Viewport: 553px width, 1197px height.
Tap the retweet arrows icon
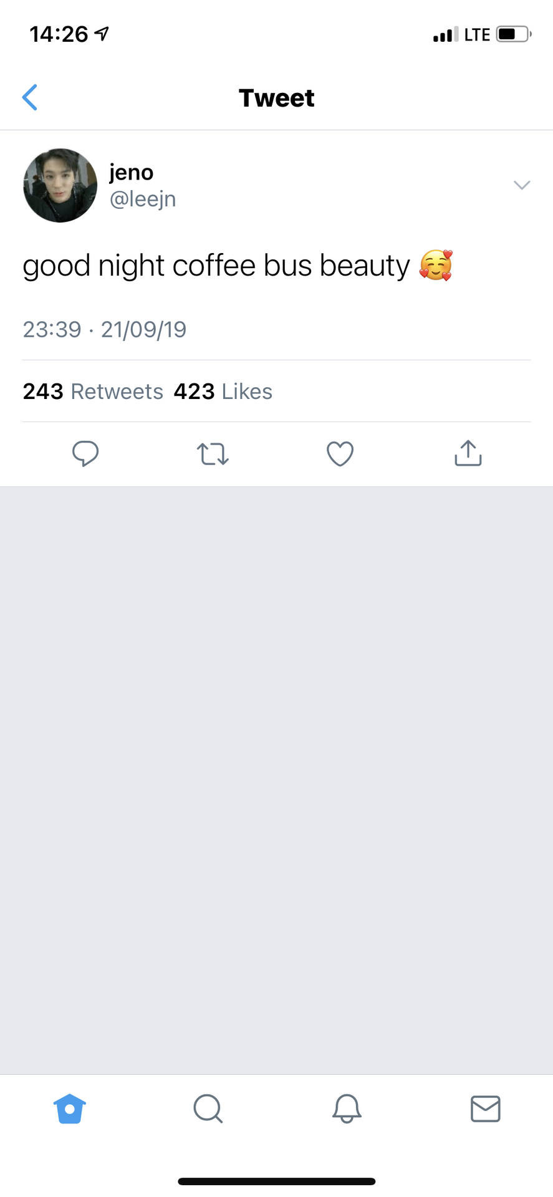point(213,454)
